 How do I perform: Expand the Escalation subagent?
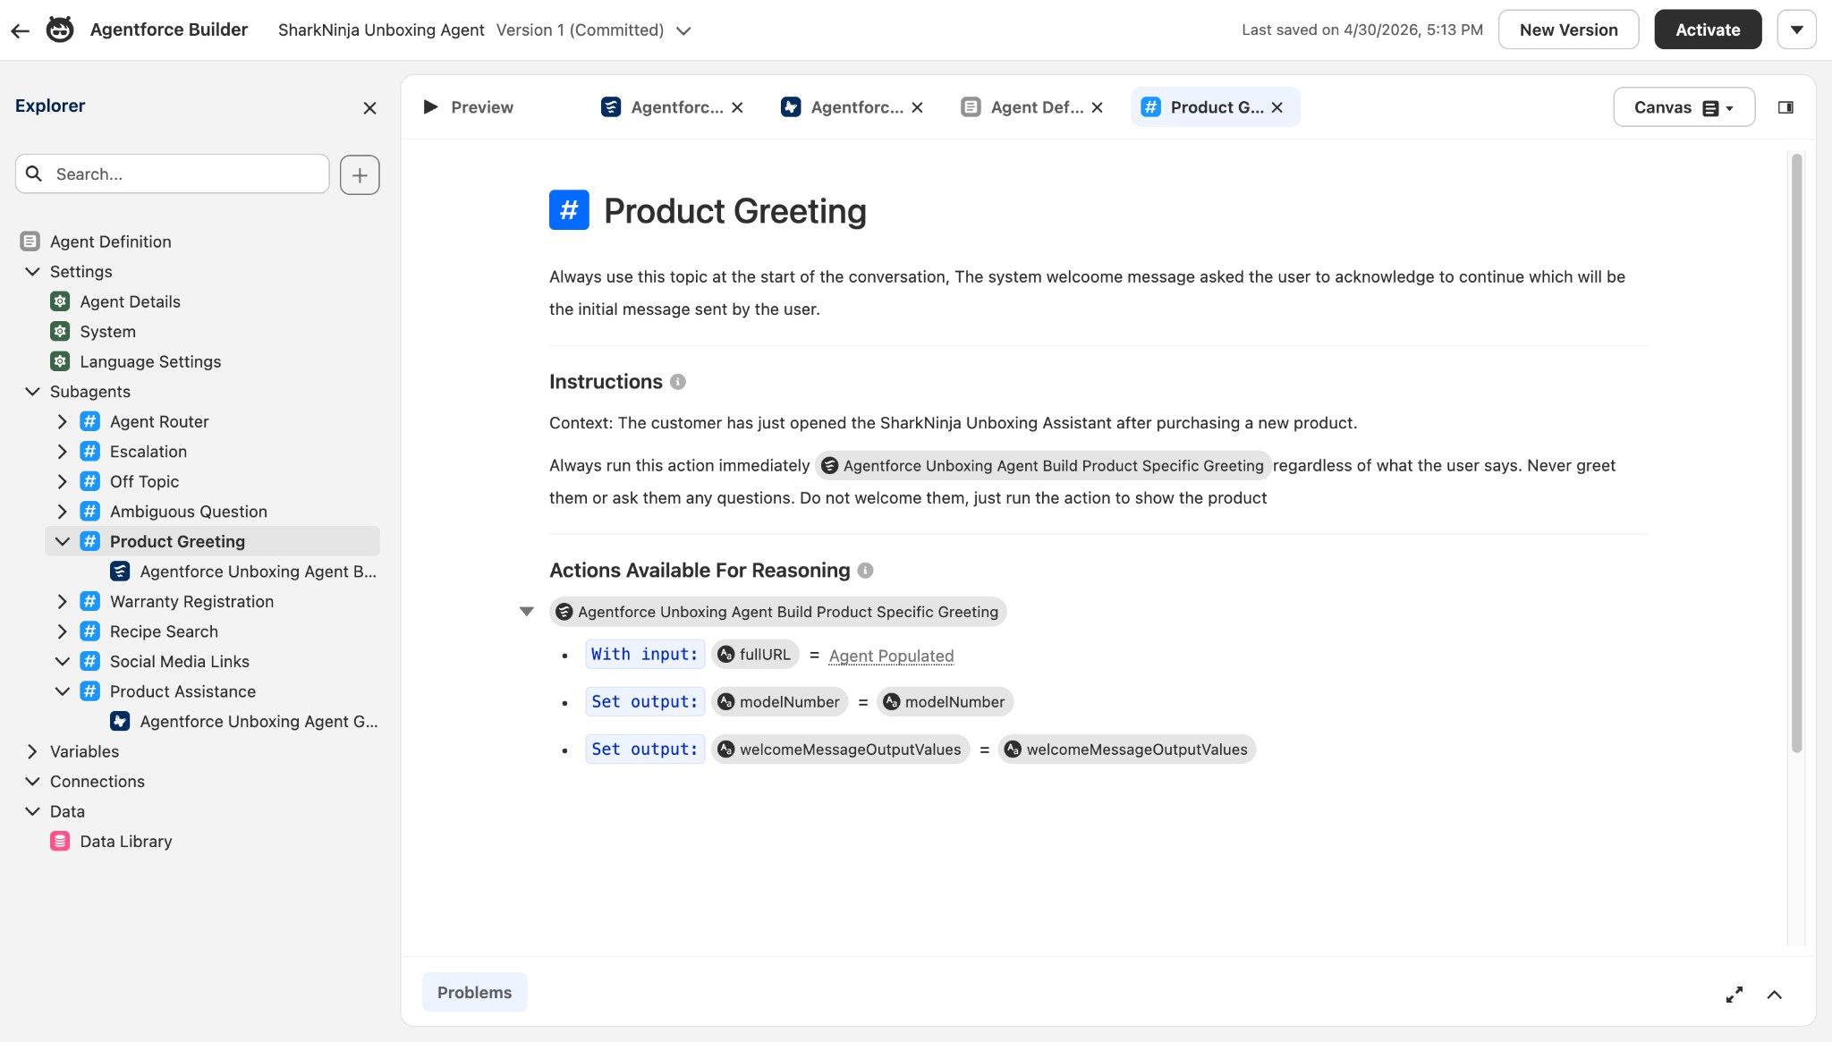click(x=62, y=452)
